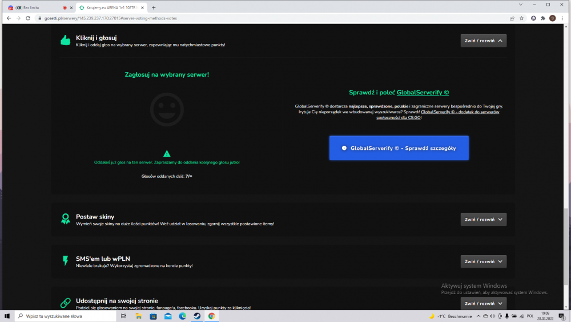This screenshot has height=322, width=571.
Task: Open the Mail app from the taskbar
Action: [x=168, y=316]
